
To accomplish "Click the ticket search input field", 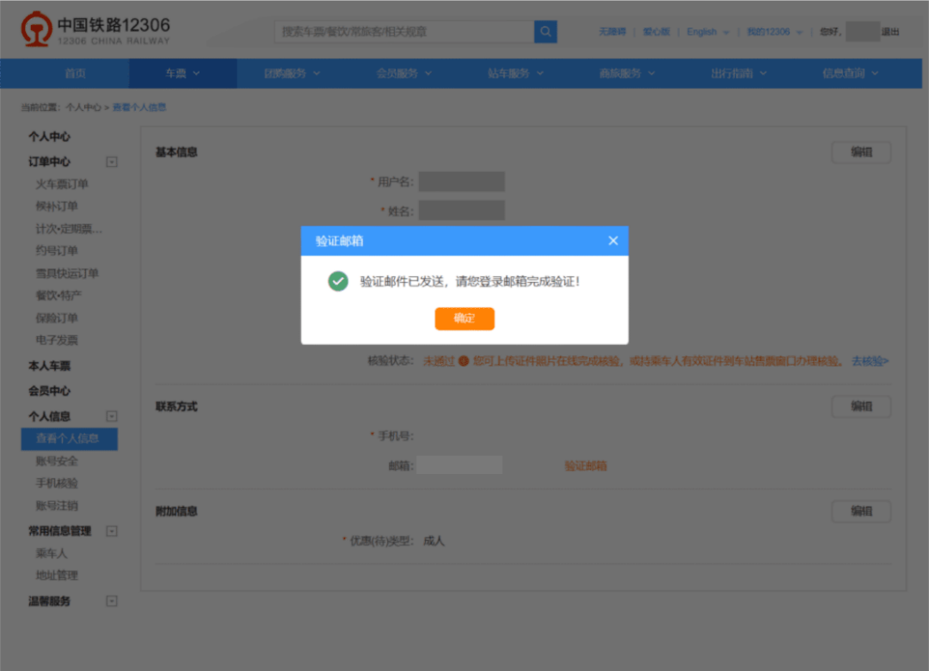I will point(404,32).
